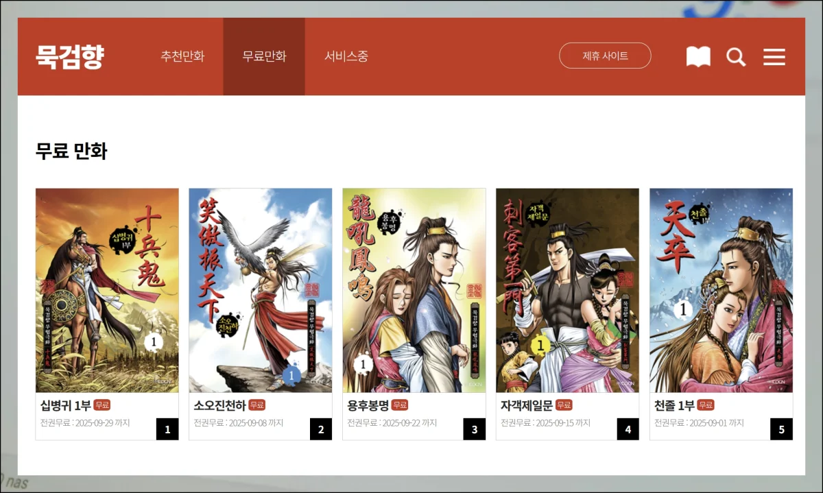Click the 용후봉명 title link
This screenshot has width=823, height=493.
click(368, 405)
